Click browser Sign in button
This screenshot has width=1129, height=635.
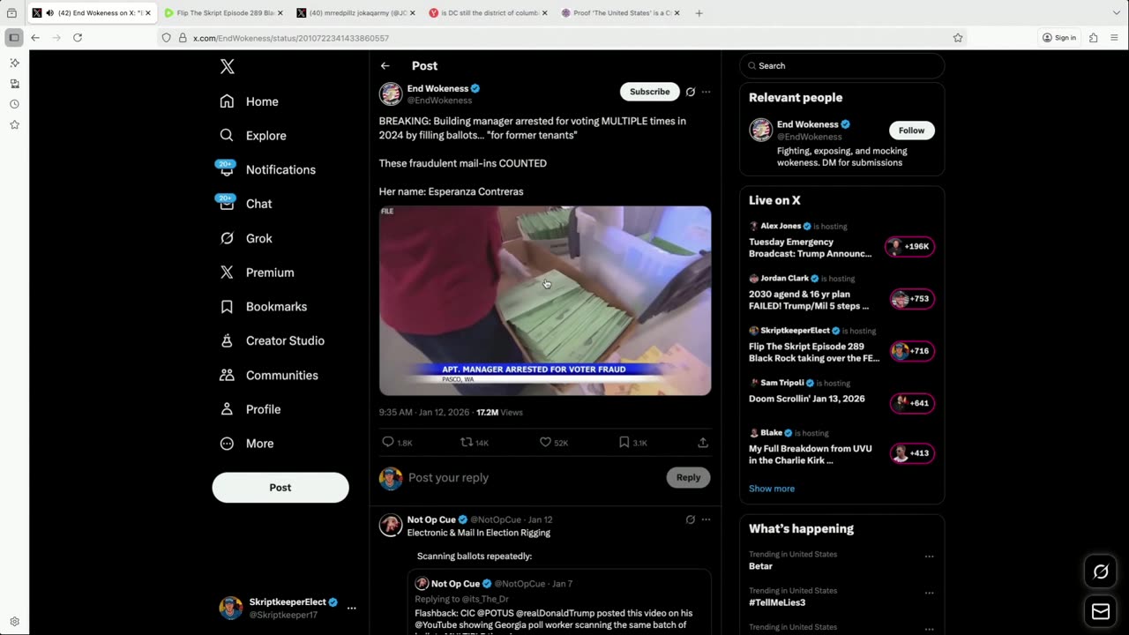[x=1059, y=38]
